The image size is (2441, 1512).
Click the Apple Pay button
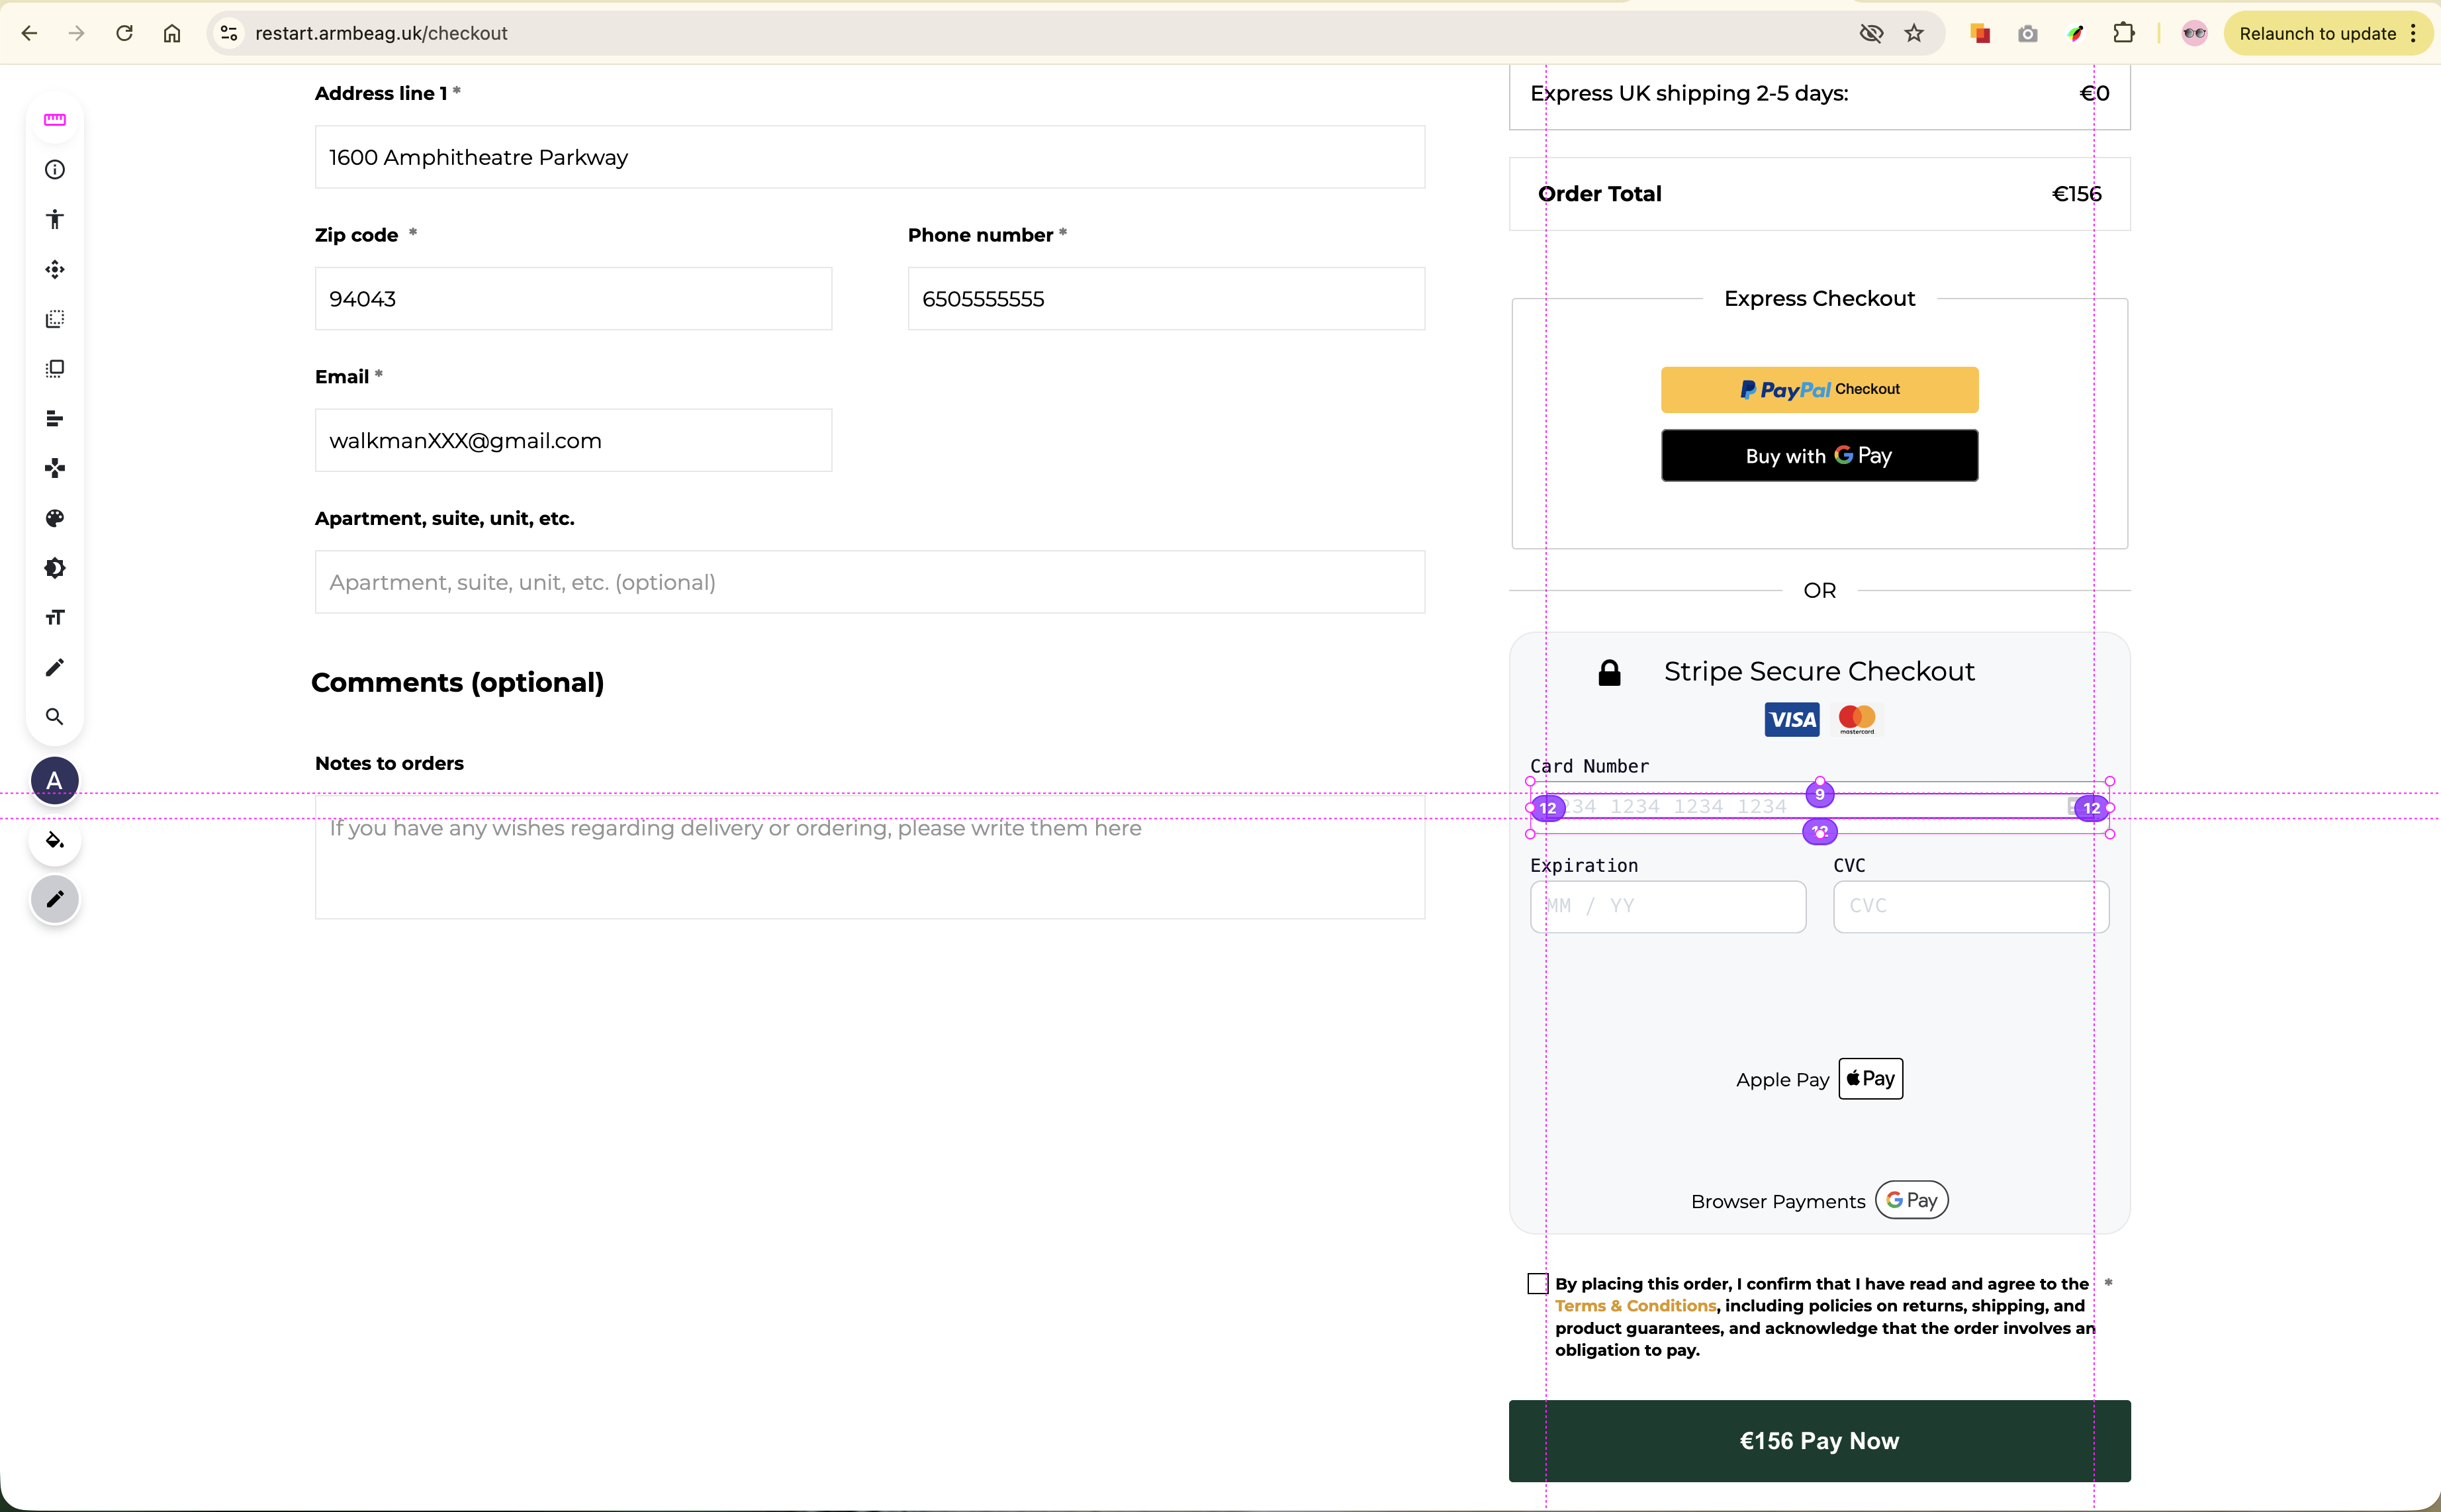coord(1870,1079)
